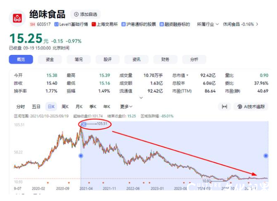This screenshot has height=201, width=277.
Task: Click the left range selection handle
Action: [x=81, y=156]
